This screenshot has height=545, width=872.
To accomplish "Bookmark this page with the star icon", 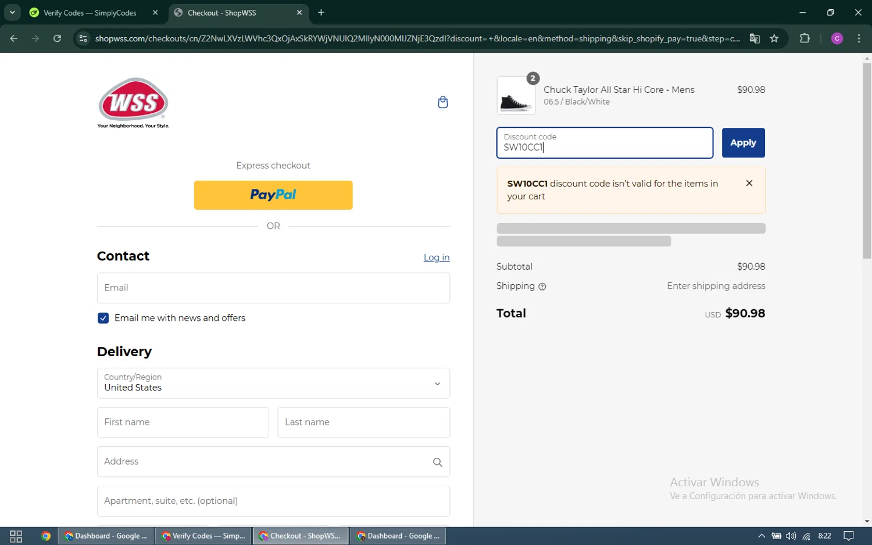I will [x=774, y=38].
